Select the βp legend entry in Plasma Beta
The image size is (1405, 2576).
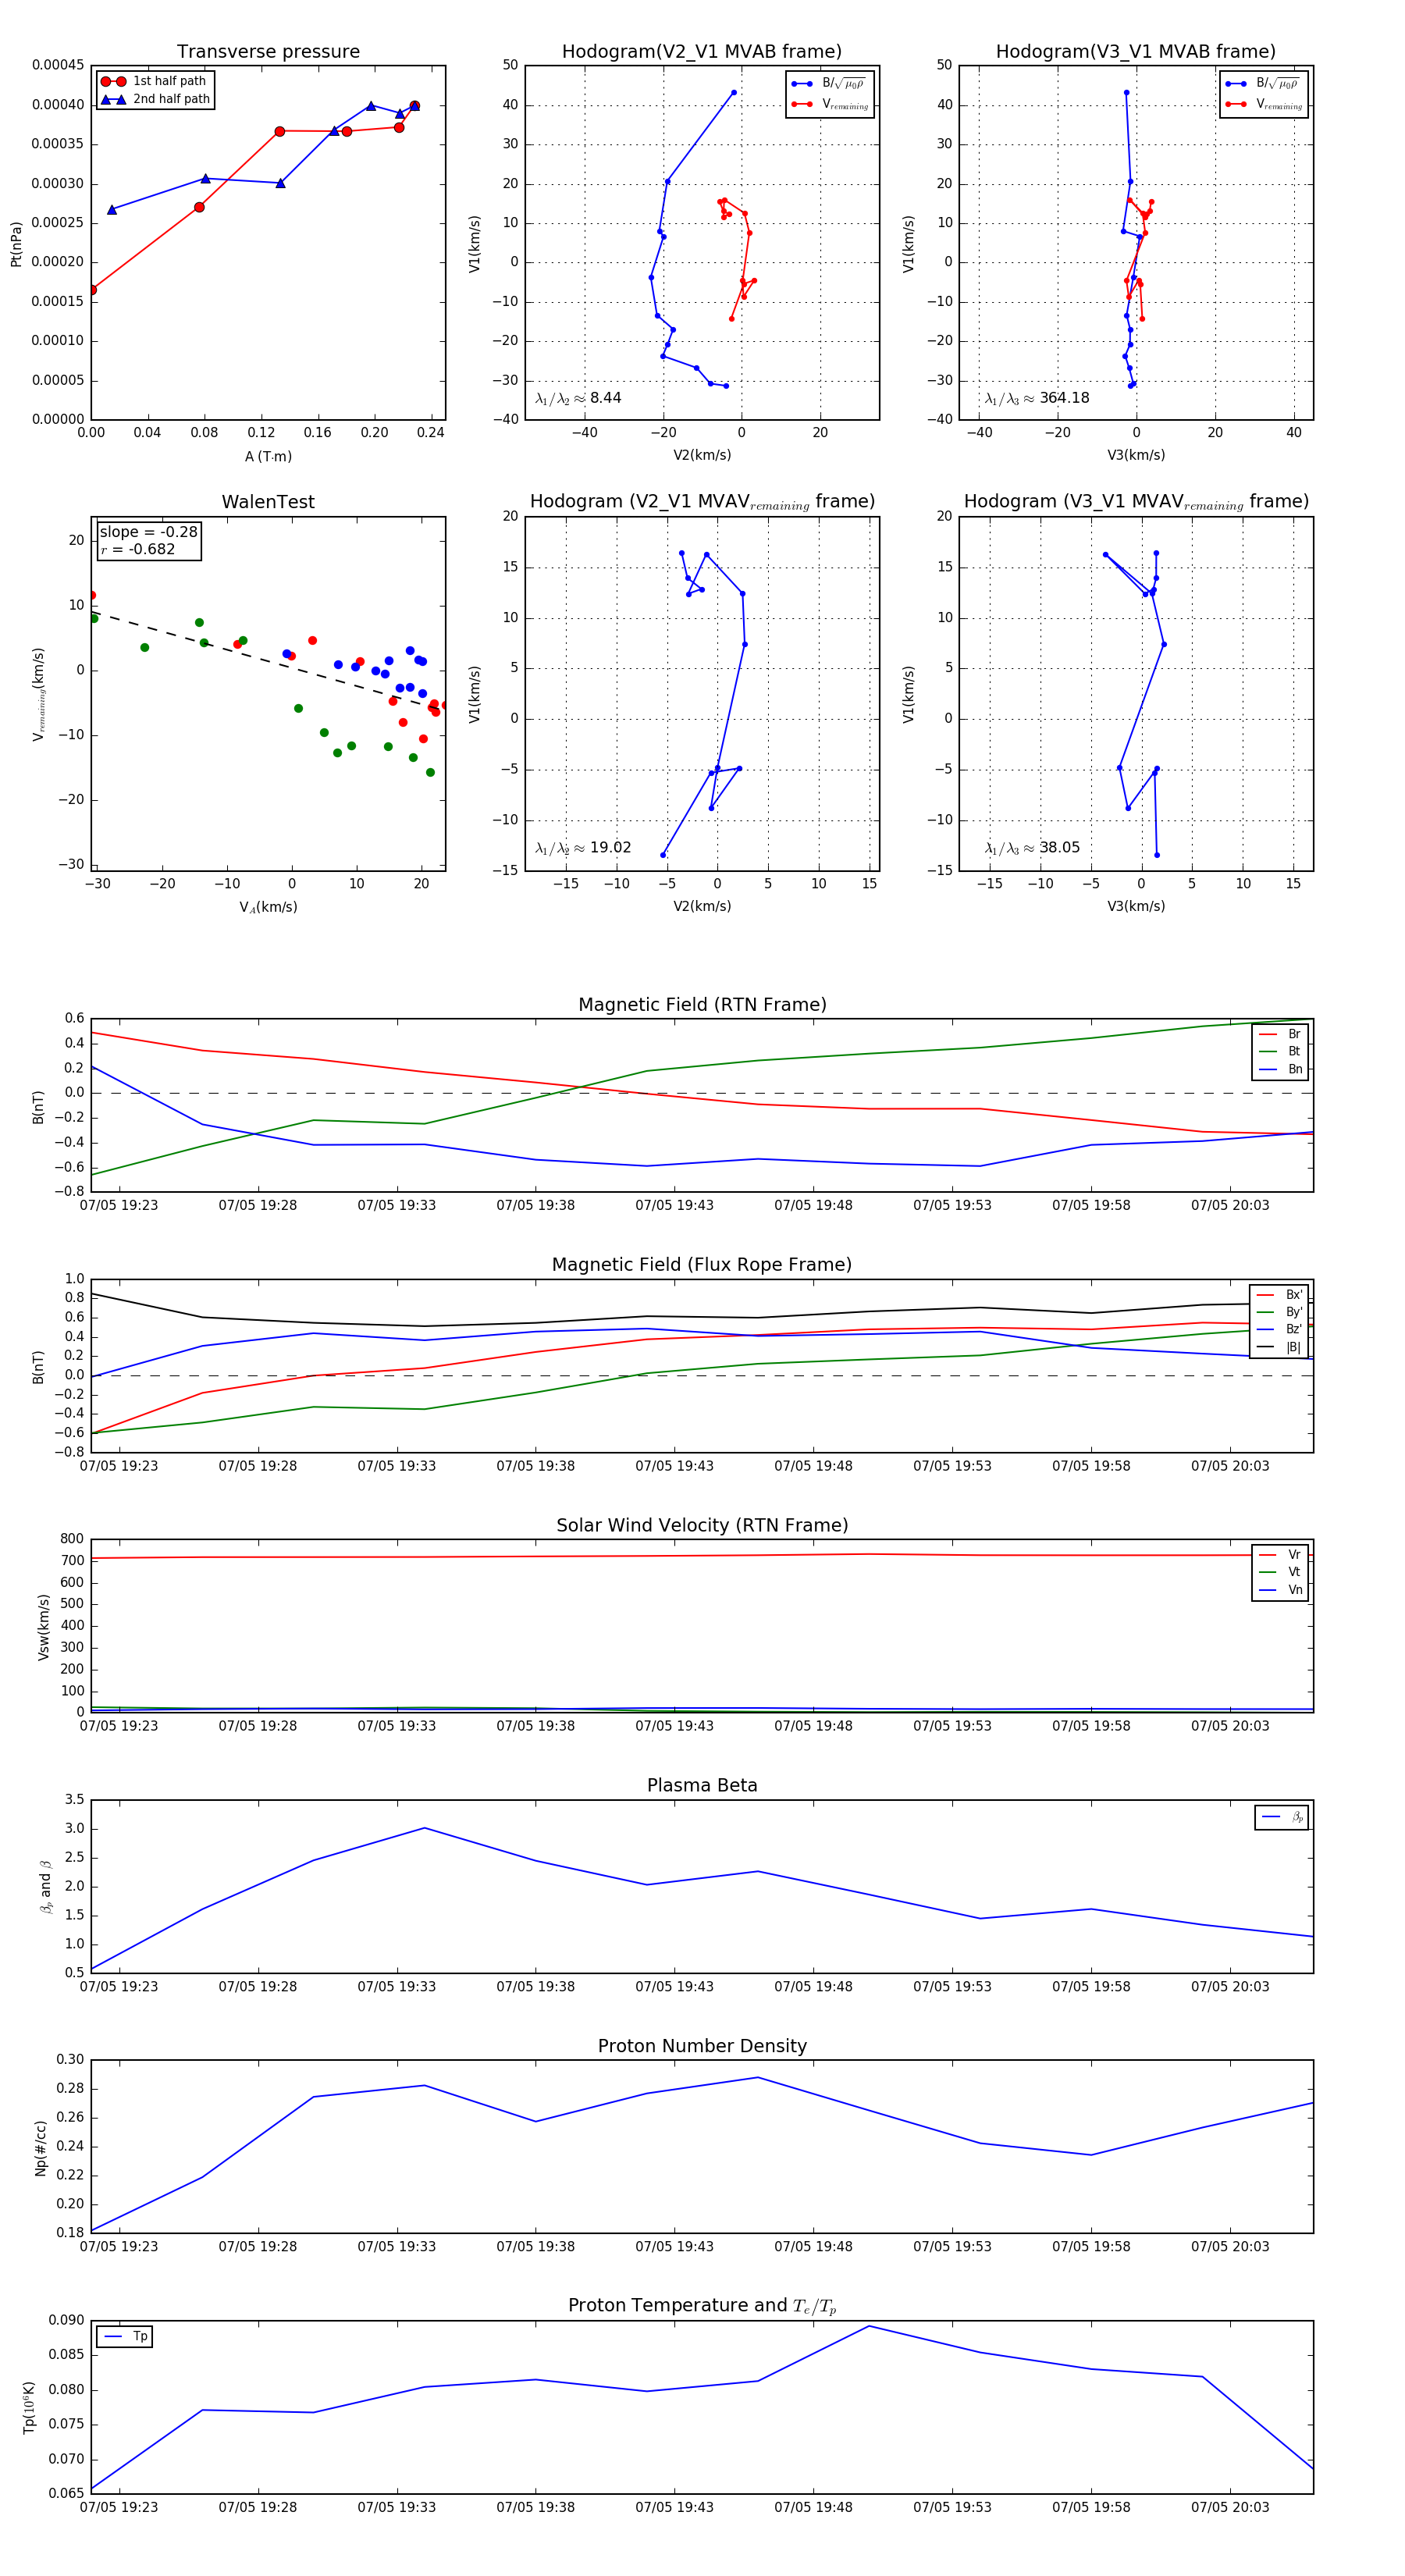(1282, 1817)
